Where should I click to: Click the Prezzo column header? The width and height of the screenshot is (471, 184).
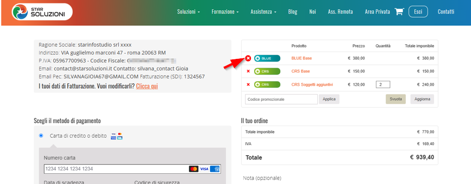tap(359, 46)
